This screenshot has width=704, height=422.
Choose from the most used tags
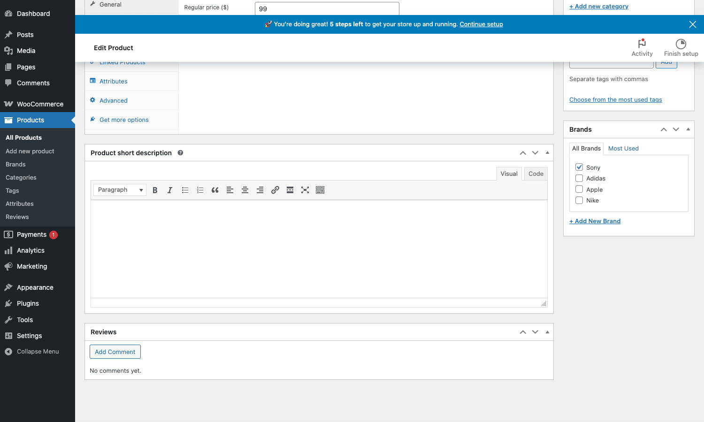click(615, 100)
